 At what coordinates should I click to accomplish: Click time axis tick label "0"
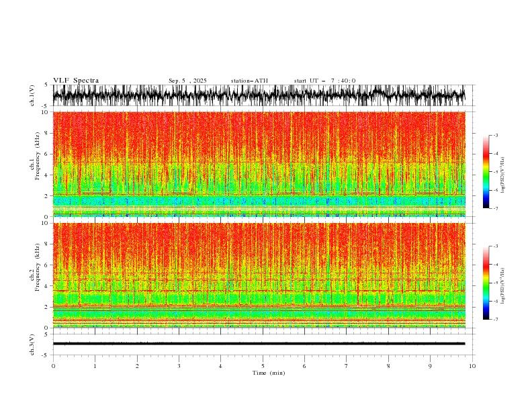pos(53,366)
